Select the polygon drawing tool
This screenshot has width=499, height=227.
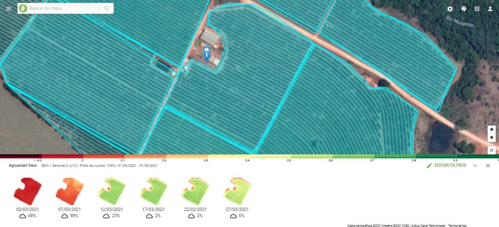pyautogui.click(x=492, y=130)
